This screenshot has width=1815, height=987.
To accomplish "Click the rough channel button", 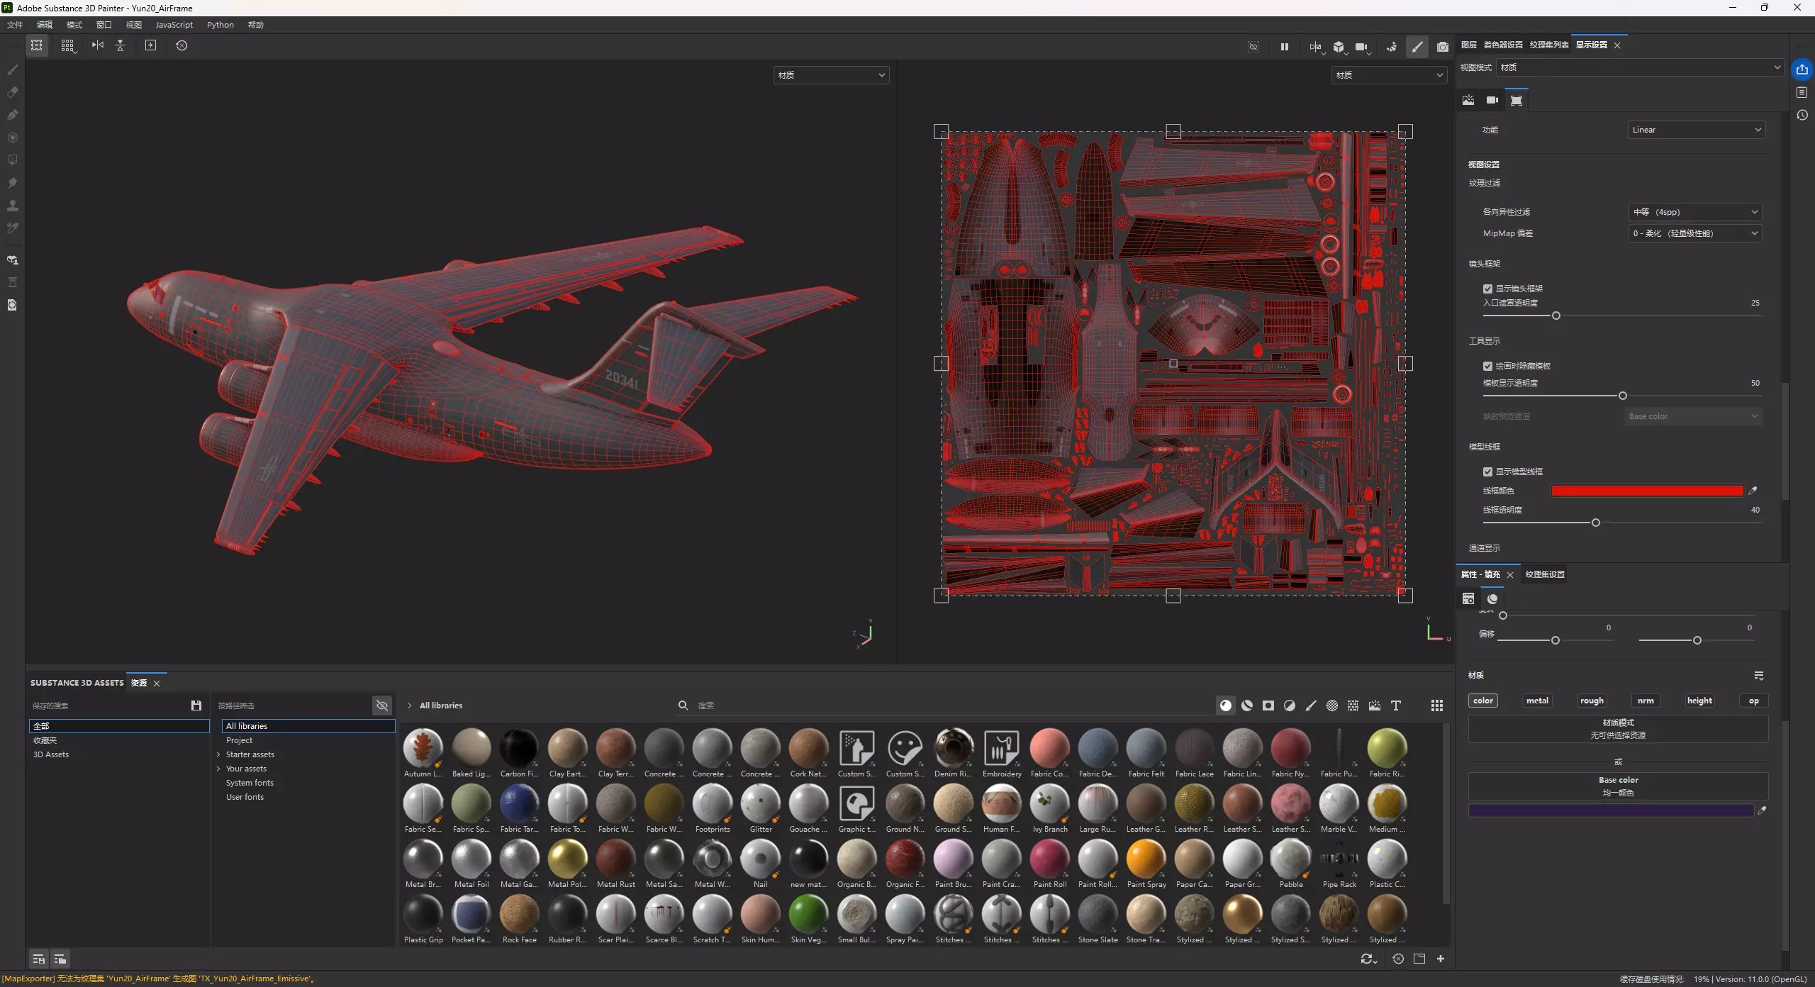I will click(1591, 701).
